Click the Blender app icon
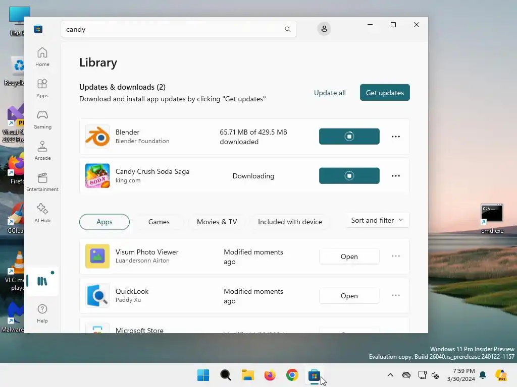This screenshot has height=387, width=517. [97, 136]
